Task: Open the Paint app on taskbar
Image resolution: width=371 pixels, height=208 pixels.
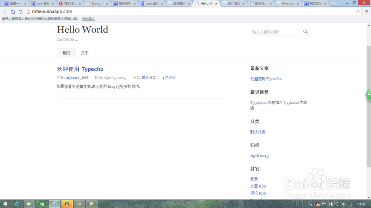Action: coord(79,204)
